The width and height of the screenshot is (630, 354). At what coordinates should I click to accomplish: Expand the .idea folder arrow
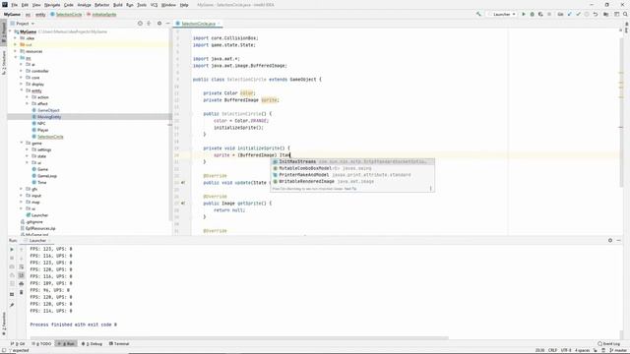point(16,38)
